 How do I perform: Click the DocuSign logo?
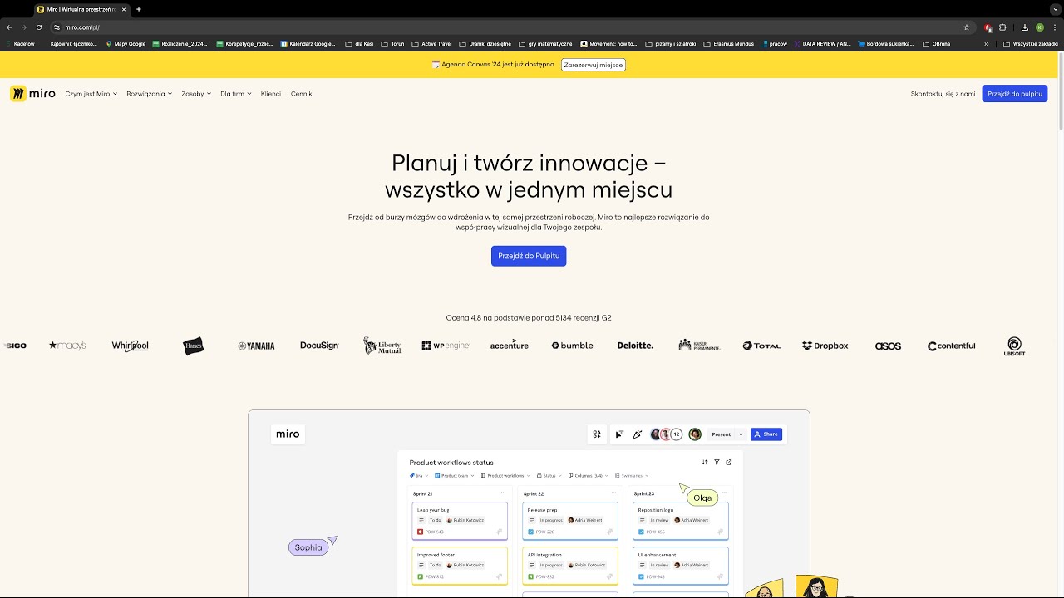click(x=319, y=346)
